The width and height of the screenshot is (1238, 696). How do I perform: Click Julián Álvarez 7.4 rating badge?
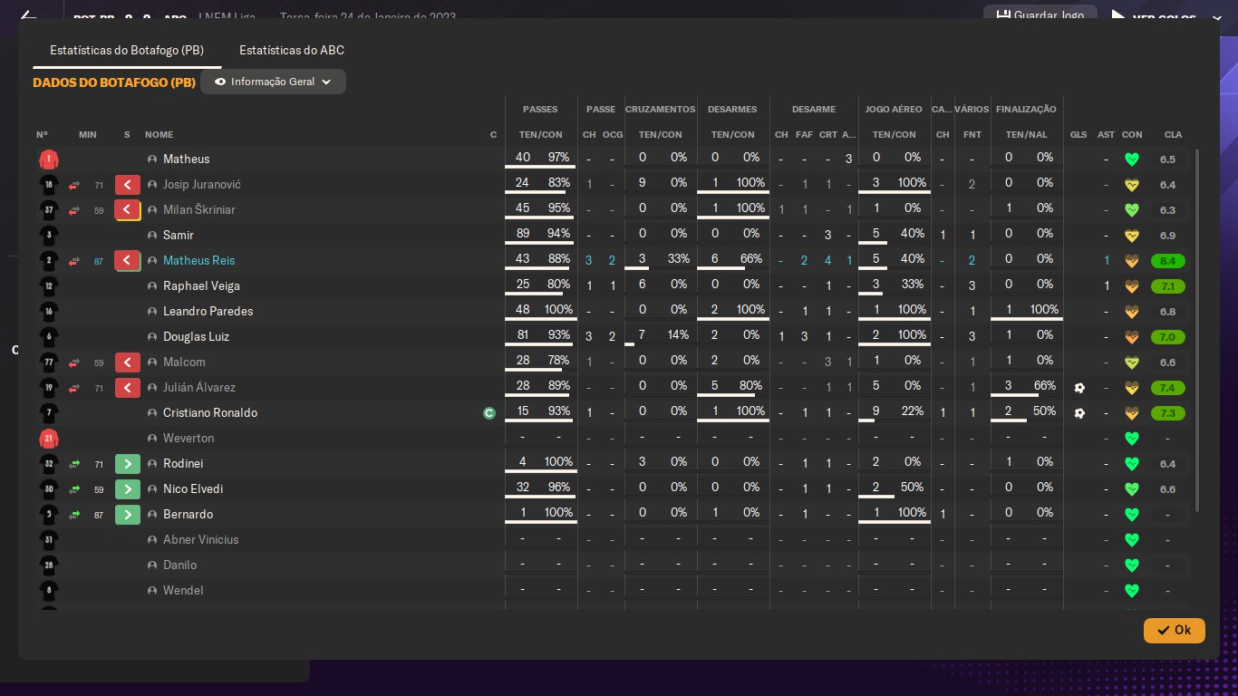pyautogui.click(x=1167, y=388)
